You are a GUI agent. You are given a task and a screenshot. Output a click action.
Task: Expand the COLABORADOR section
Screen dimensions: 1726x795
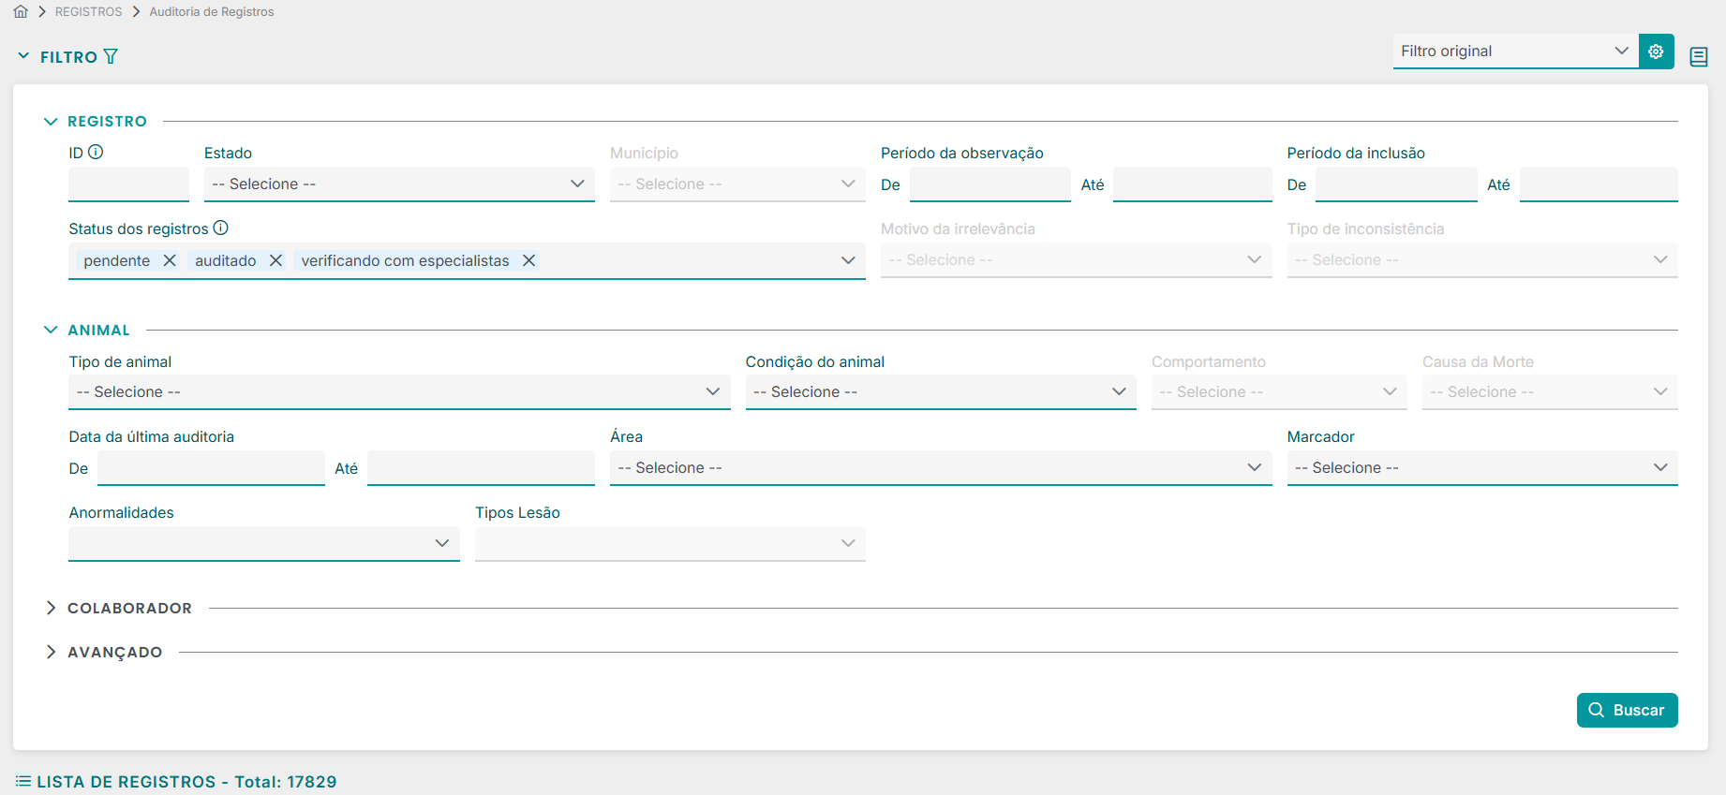[51, 609]
